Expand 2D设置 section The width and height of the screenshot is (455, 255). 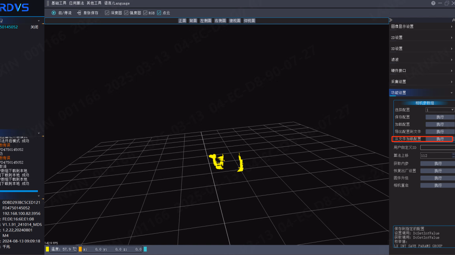click(x=422, y=37)
